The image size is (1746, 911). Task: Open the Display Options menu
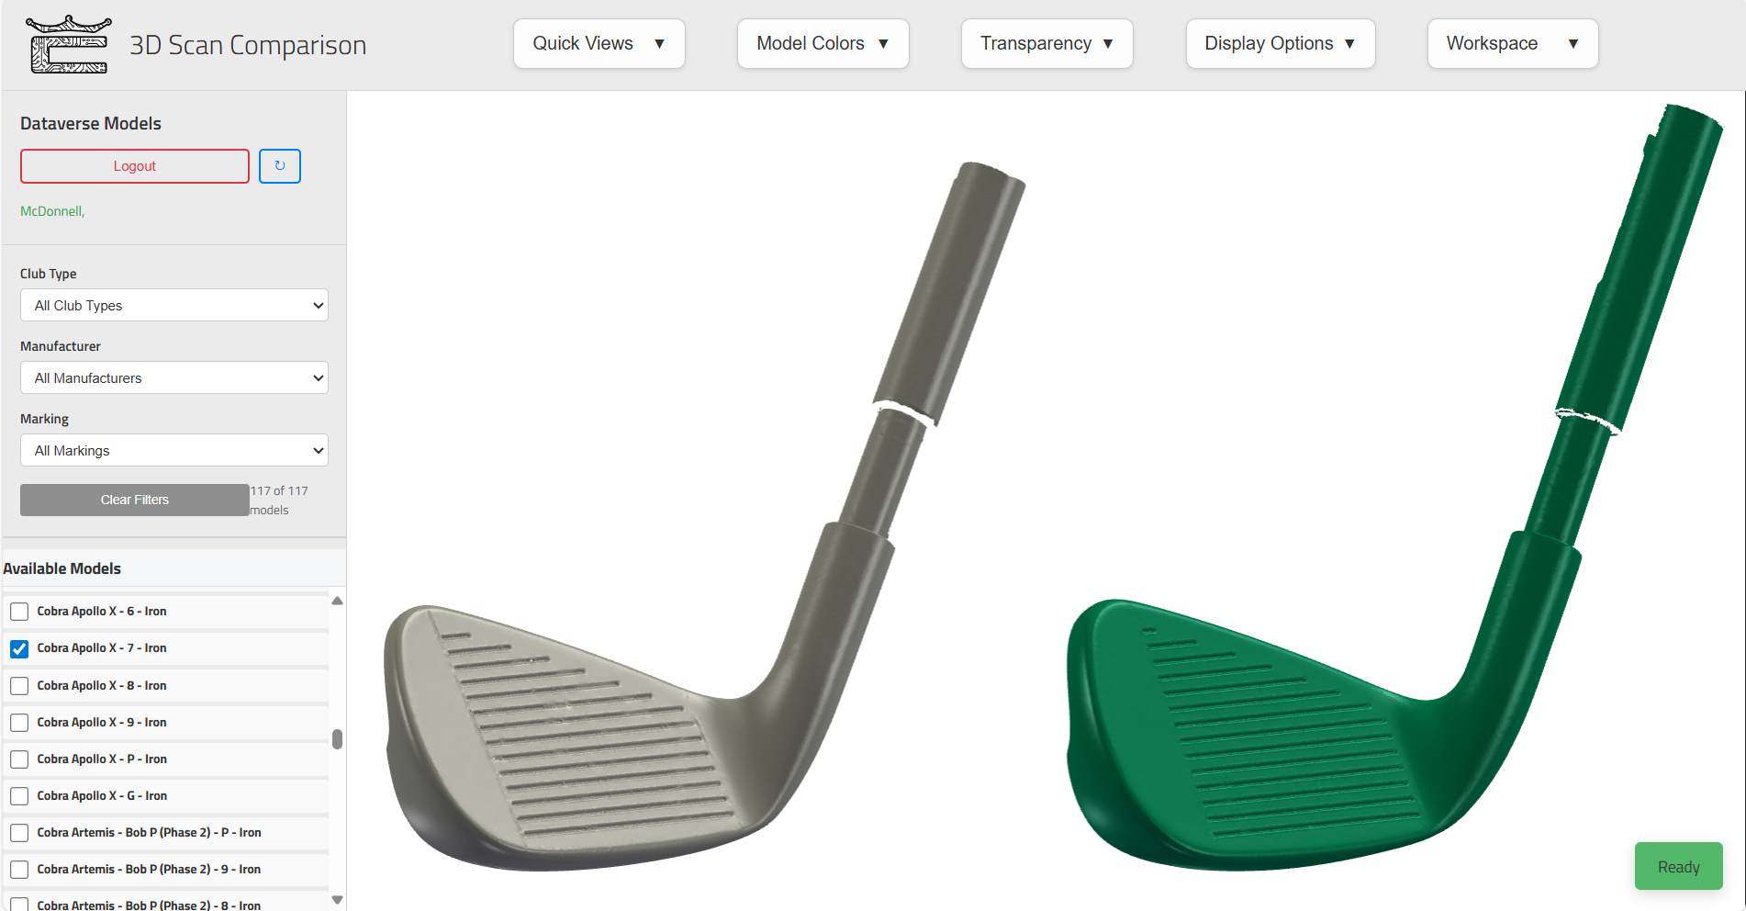pos(1281,44)
